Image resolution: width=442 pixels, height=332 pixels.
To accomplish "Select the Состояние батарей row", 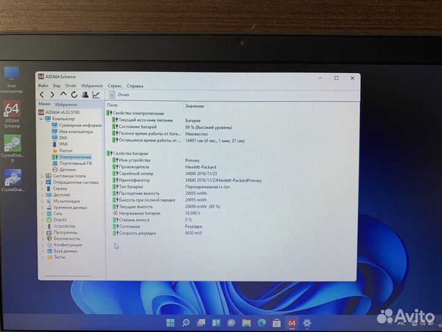I will pyautogui.click(x=172, y=127).
